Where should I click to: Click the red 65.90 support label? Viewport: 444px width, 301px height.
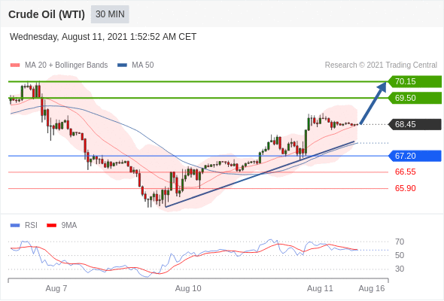click(405, 188)
